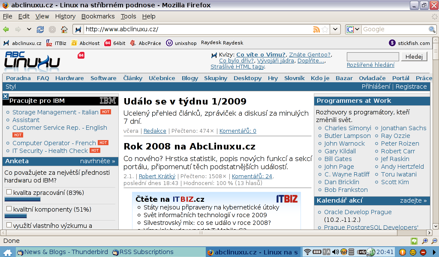The width and height of the screenshot is (439, 257).
Task: Check the 'využití vlastního výzkumu' poll option
Action: pyautogui.click(x=9, y=225)
